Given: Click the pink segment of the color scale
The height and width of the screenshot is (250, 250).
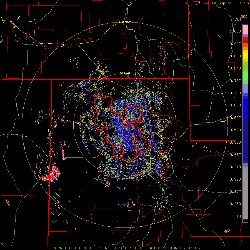Looking at the screenshot, I should tap(245, 29).
